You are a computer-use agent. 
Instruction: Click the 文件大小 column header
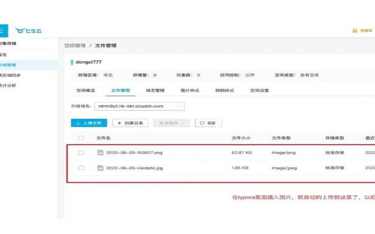coord(241,138)
